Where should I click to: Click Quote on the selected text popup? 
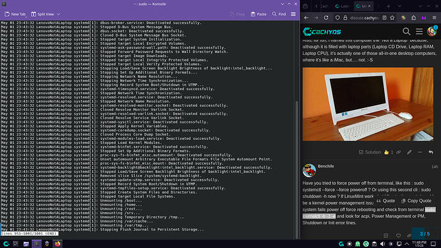click(x=385, y=201)
